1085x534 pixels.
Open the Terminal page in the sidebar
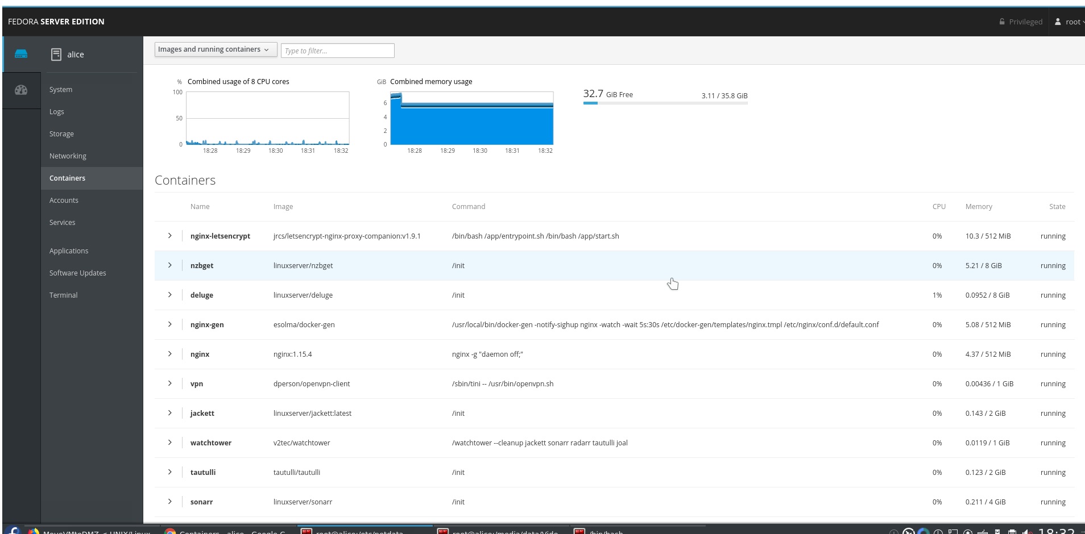click(x=63, y=295)
